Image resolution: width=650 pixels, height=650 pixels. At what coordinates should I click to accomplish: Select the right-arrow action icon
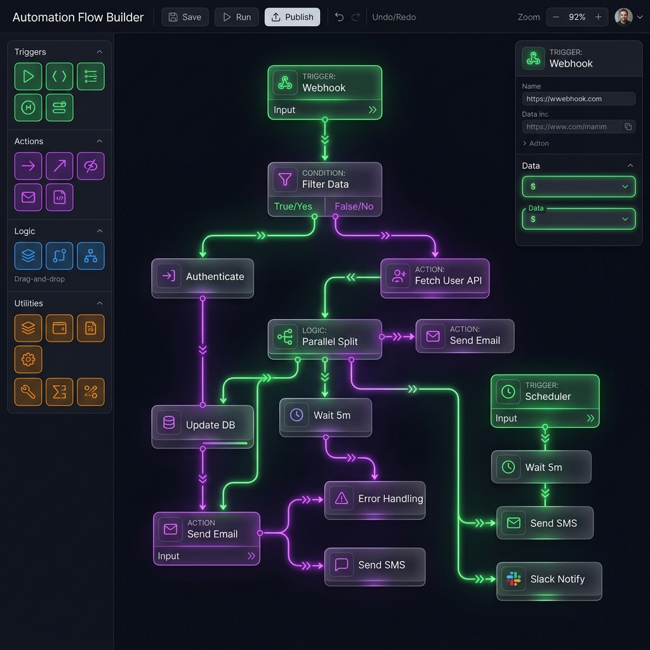pyautogui.click(x=28, y=166)
